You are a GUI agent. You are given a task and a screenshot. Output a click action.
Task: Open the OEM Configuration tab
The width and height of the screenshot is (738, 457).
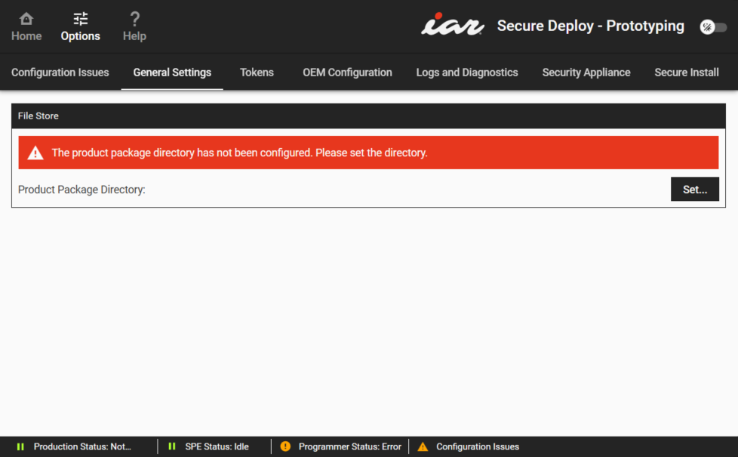[347, 73]
